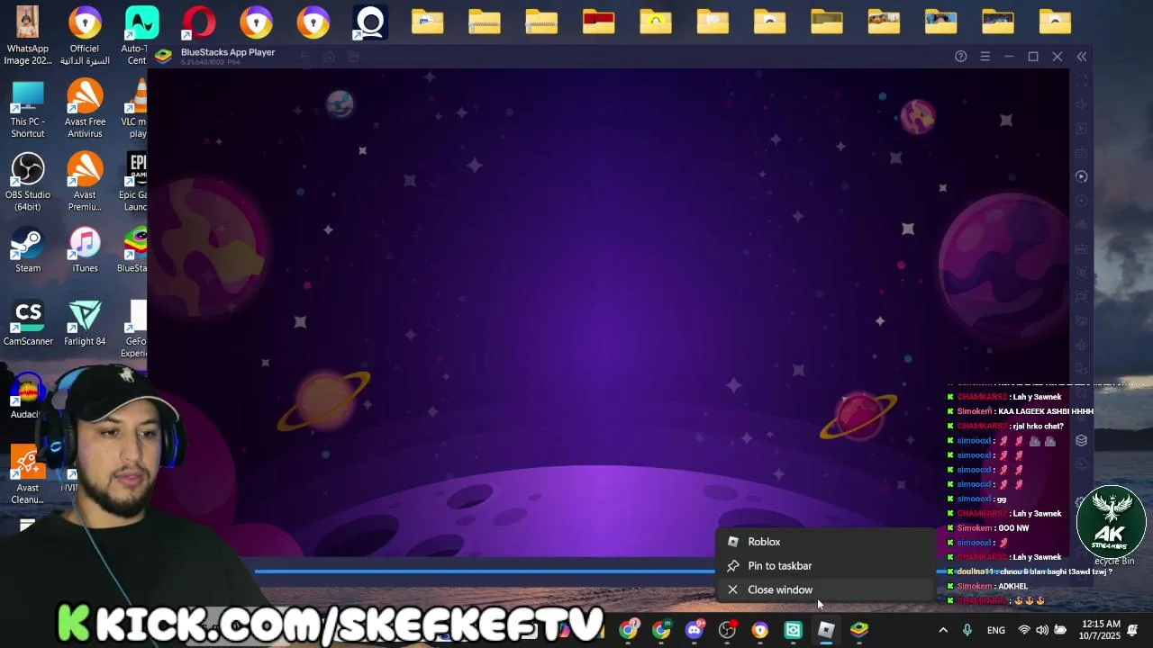The image size is (1153, 648).
Task: Open the BlueStacks help icon in the title bar
Action: pyautogui.click(x=961, y=57)
